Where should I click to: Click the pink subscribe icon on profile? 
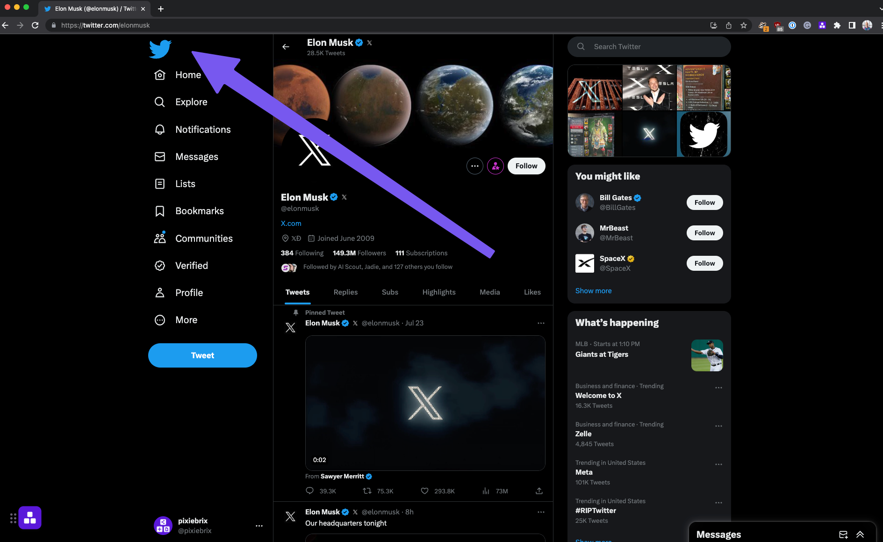click(495, 166)
